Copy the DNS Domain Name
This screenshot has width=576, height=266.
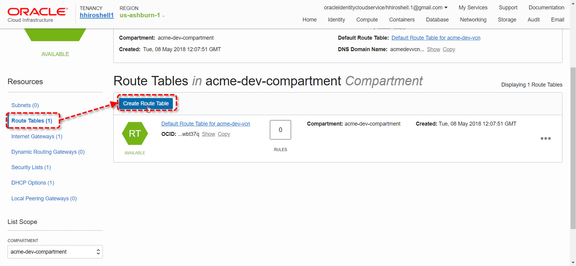(449, 49)
